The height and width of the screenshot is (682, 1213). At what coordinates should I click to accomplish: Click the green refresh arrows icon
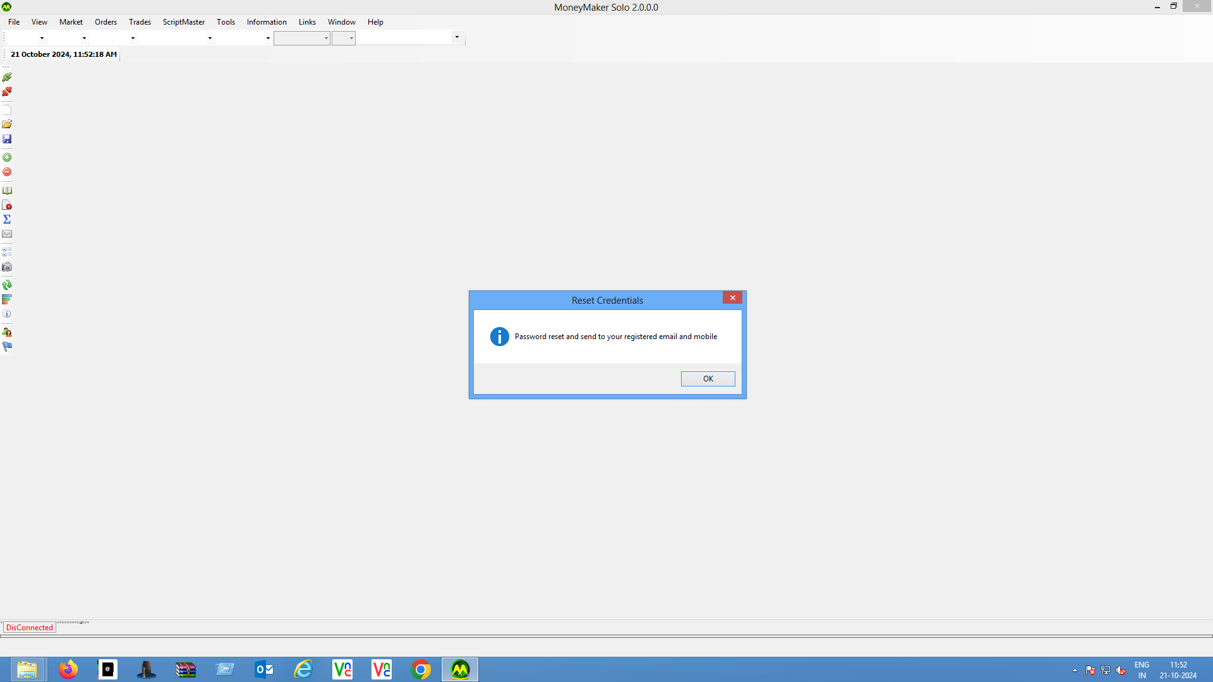[7, 285]
